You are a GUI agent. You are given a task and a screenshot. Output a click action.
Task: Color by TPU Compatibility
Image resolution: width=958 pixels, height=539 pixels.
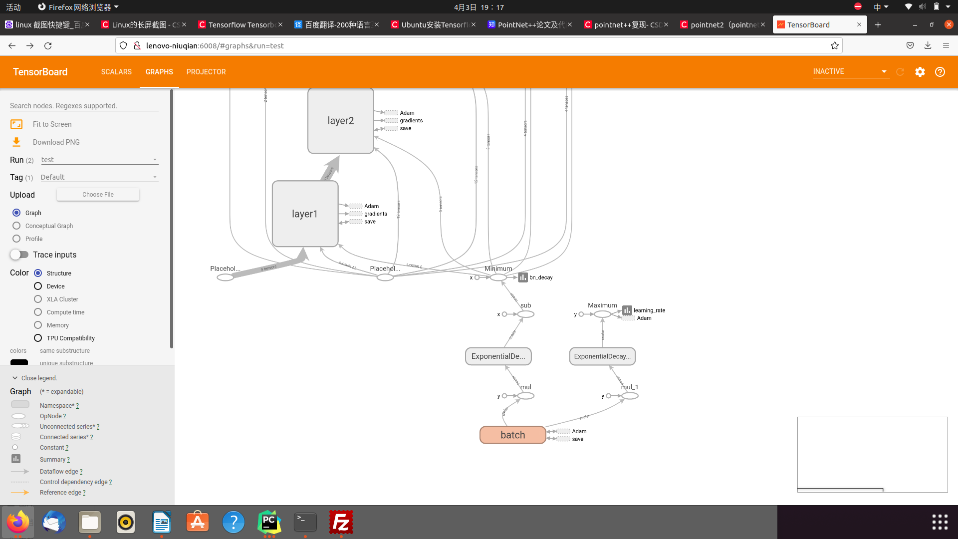click(x=38, y=338)
